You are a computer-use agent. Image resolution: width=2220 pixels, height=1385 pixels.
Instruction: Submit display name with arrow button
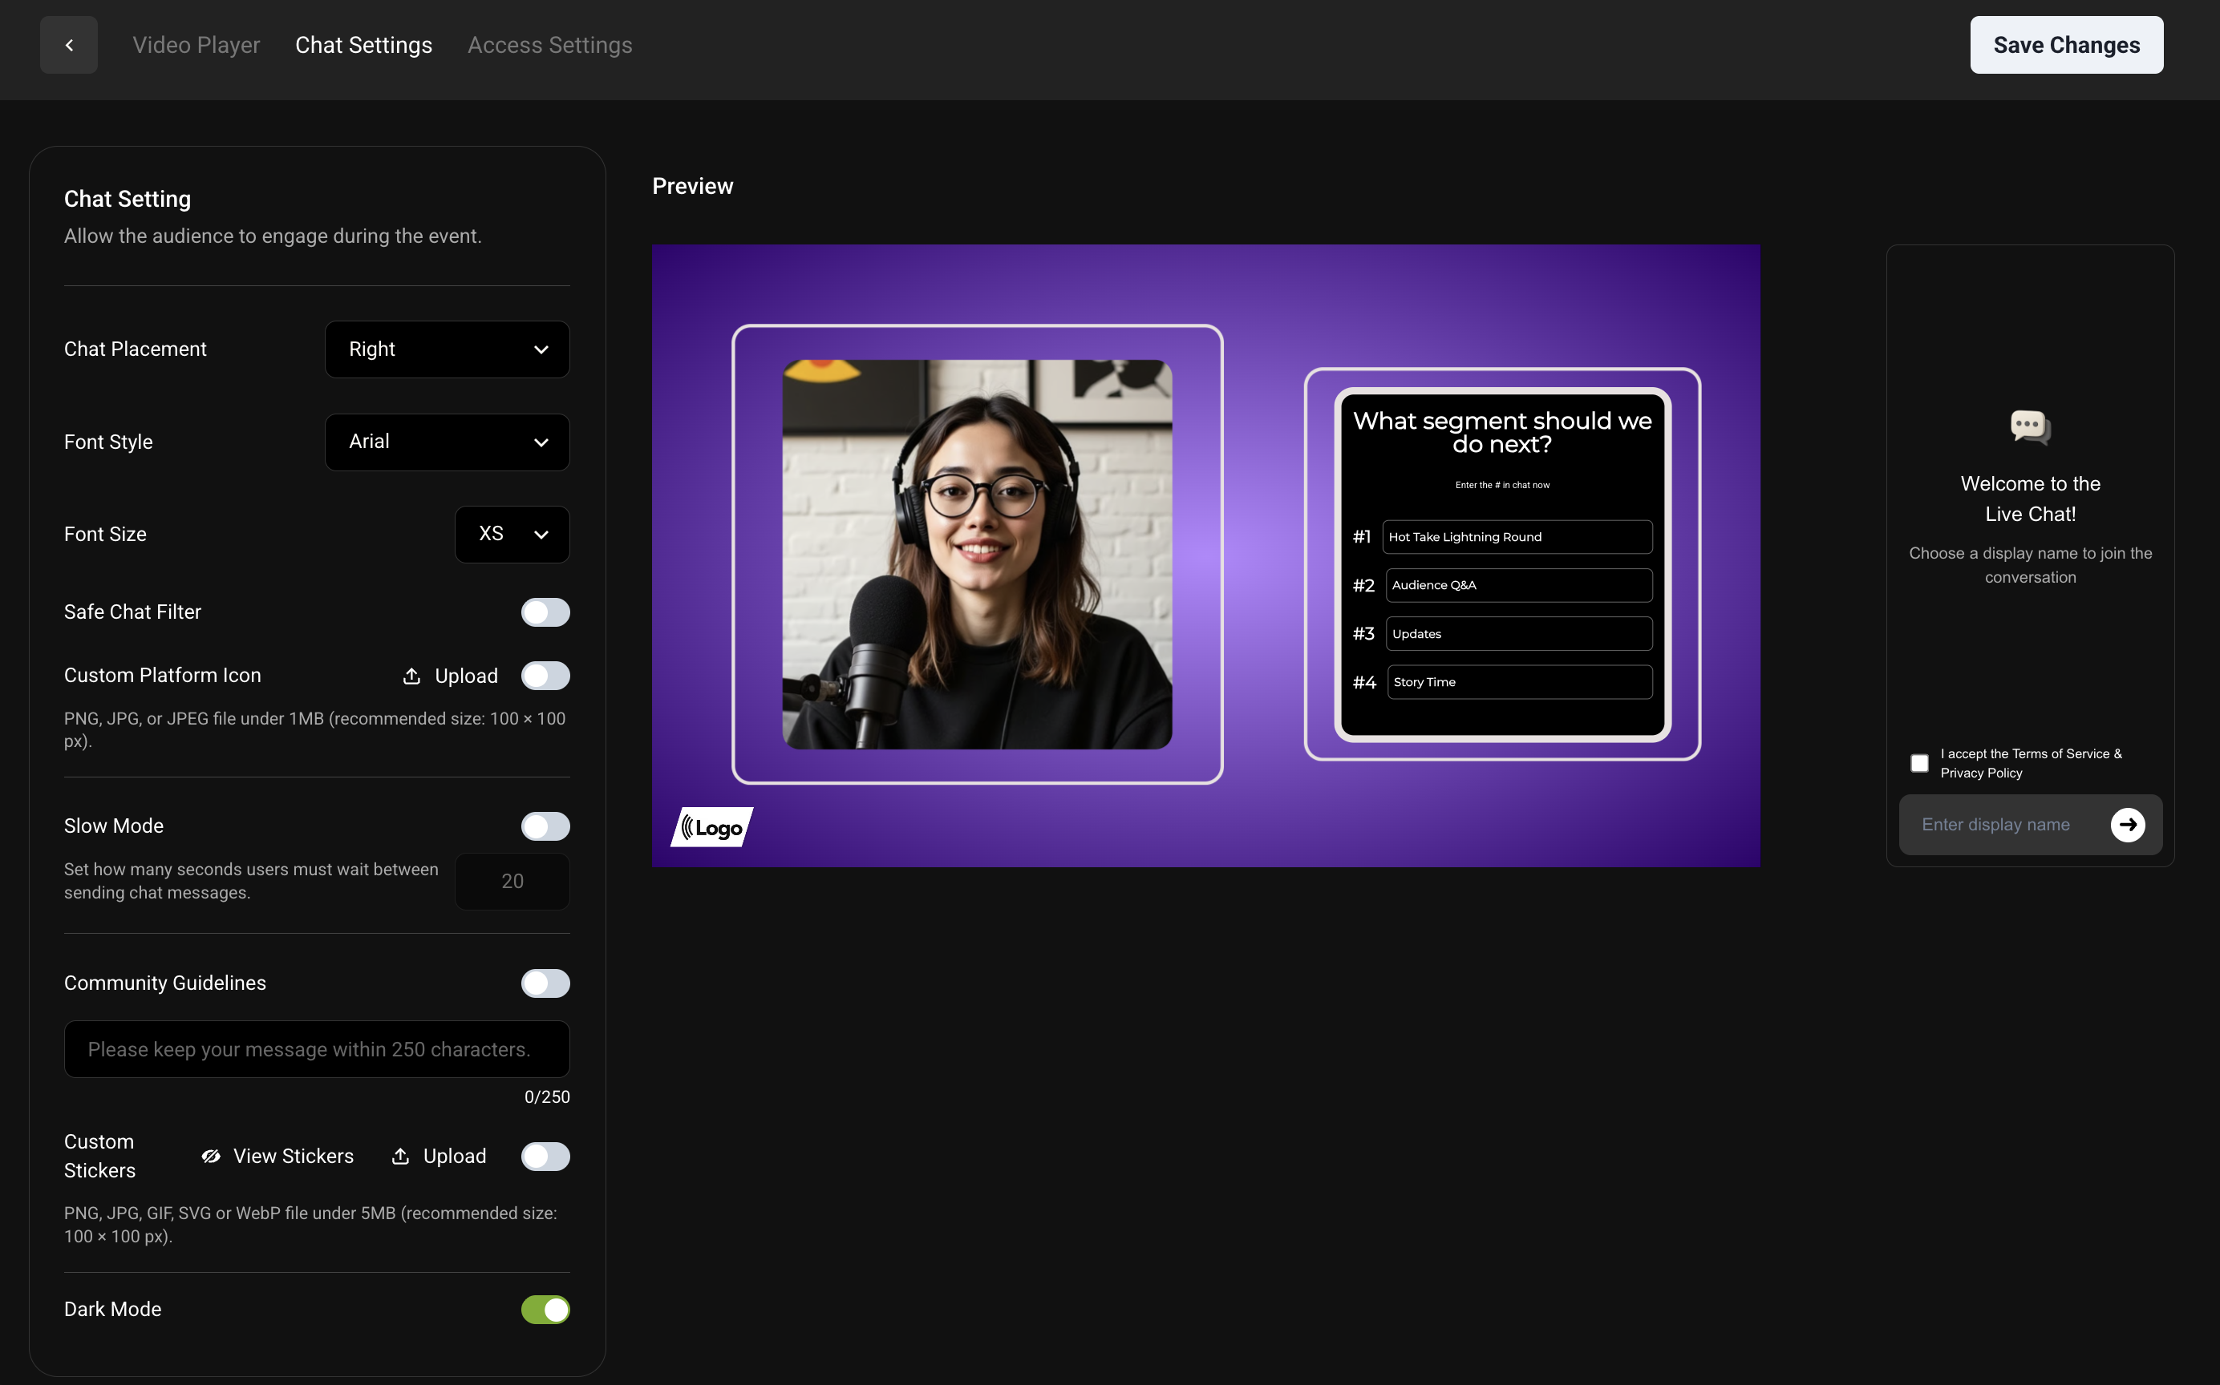[x=2128, y=825]
